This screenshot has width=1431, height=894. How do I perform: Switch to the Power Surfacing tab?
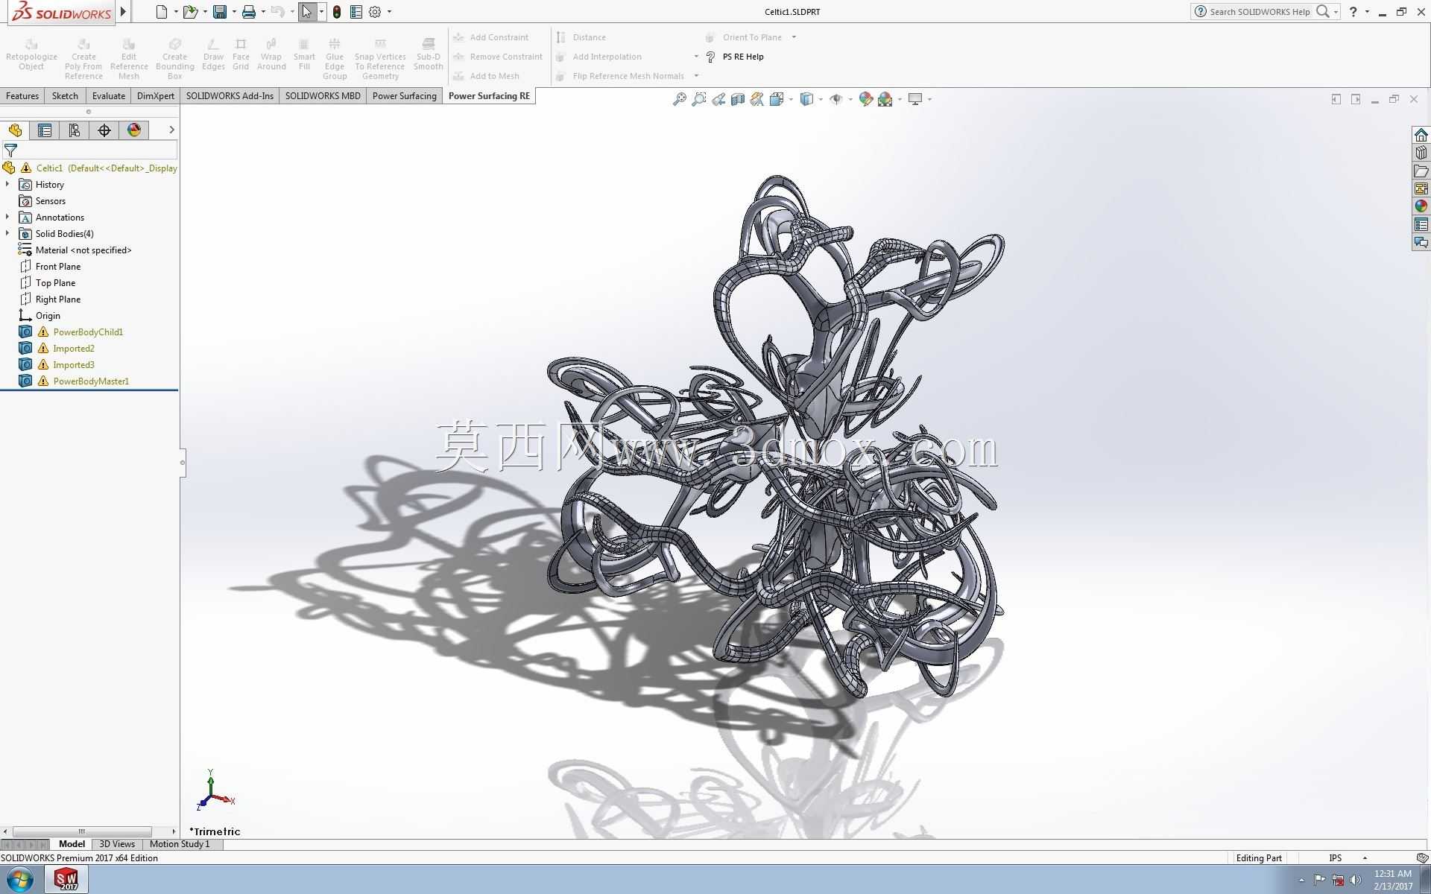point(405,96)
